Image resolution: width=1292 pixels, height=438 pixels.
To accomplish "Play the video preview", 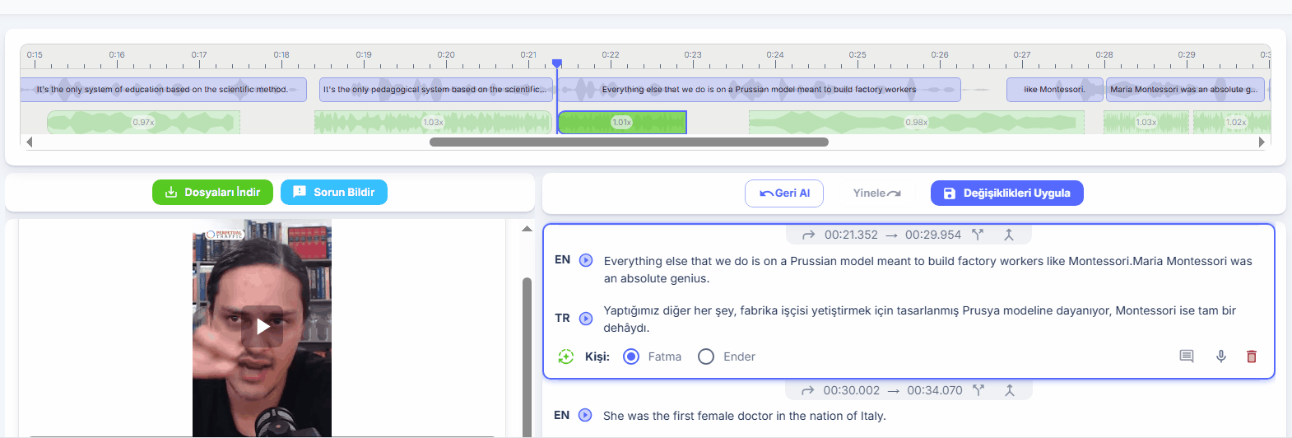I will pos(262,327).
